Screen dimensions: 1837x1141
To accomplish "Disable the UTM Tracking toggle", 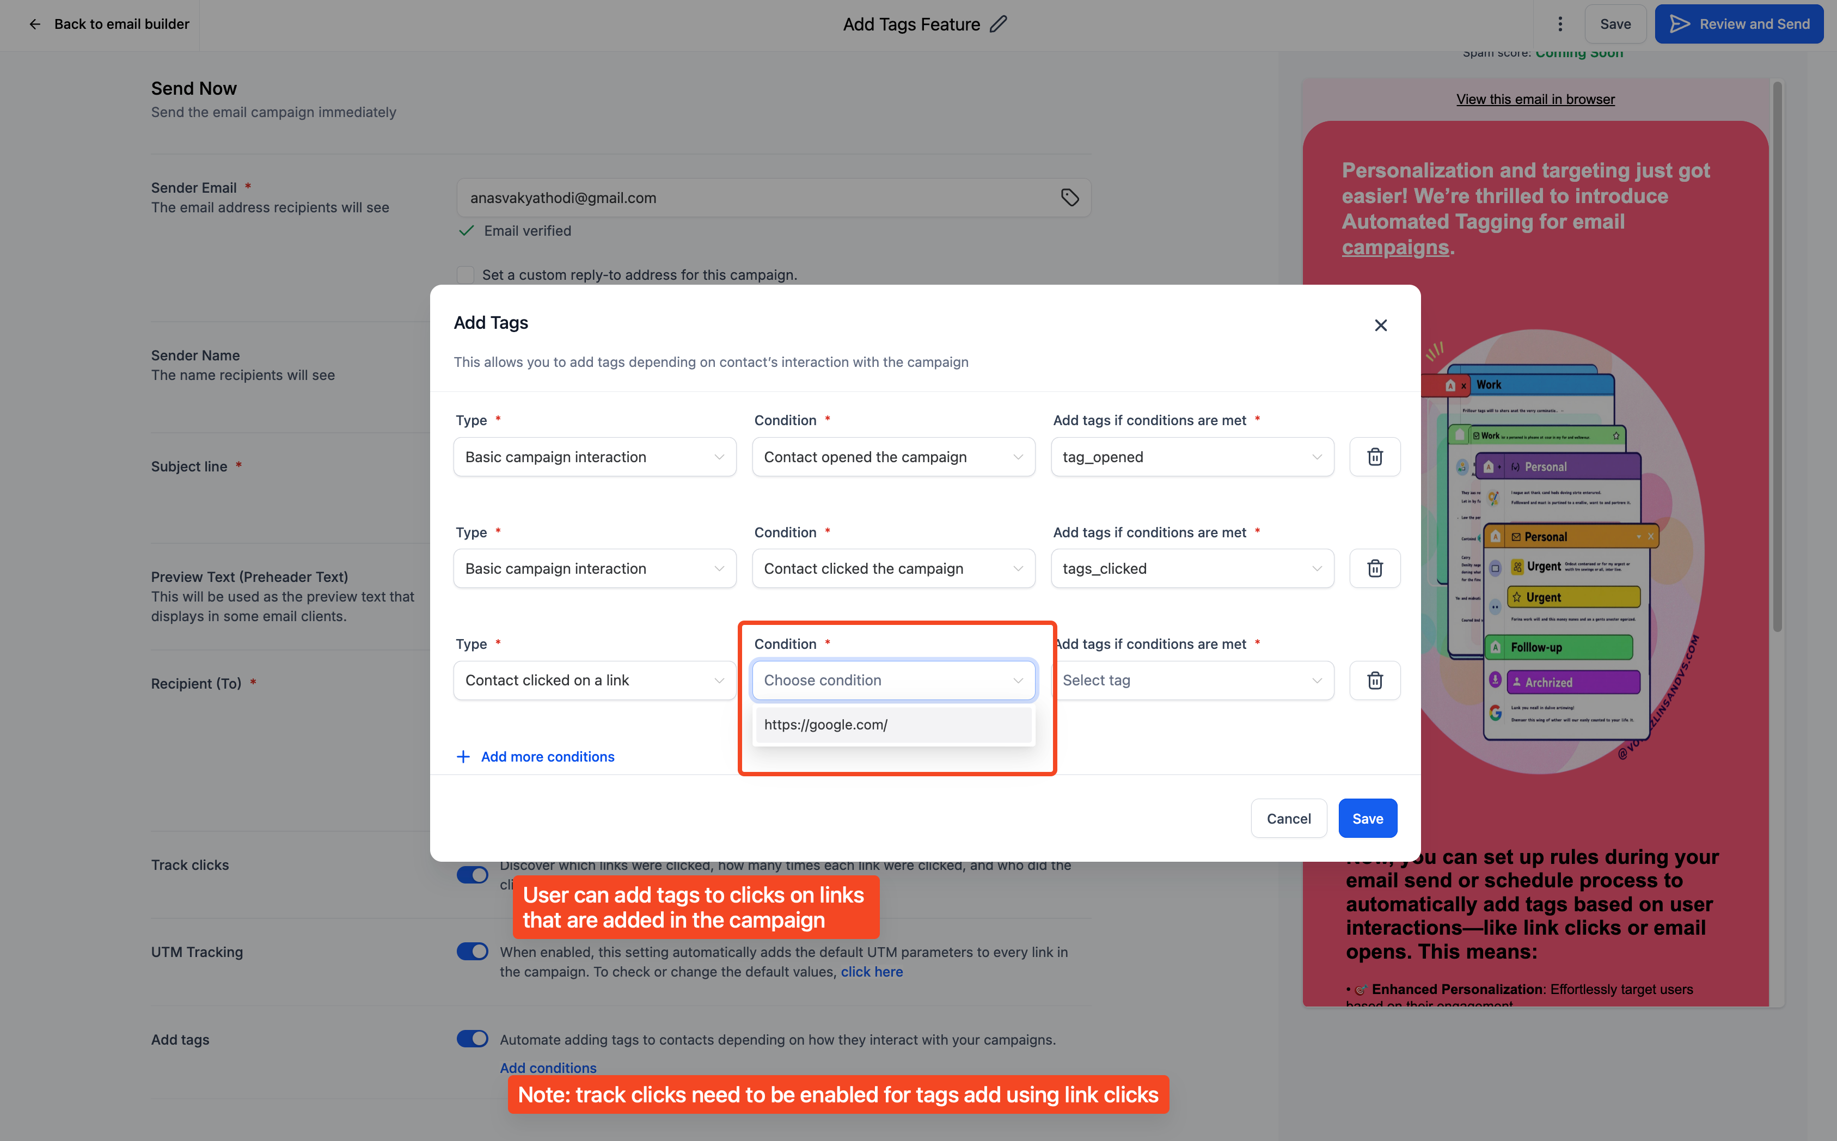I will [x=473, y=951].
